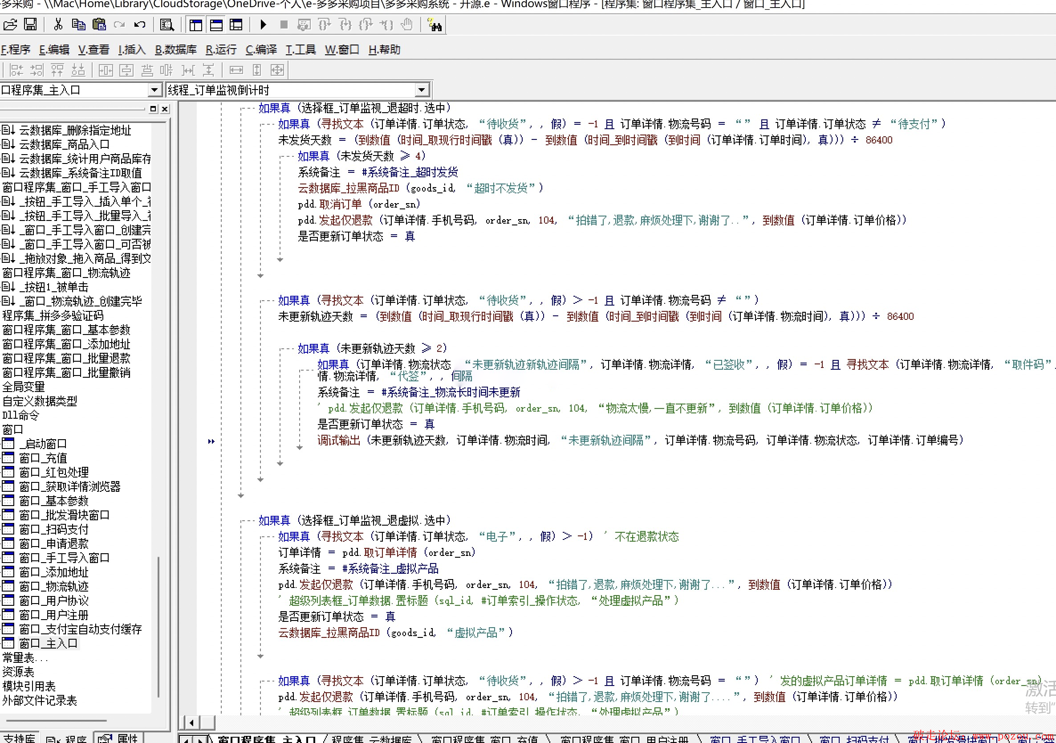Click the equal vertical spacing icon
The height and width of the screenshot is (743, 1056).
click(x=208, y=70)
